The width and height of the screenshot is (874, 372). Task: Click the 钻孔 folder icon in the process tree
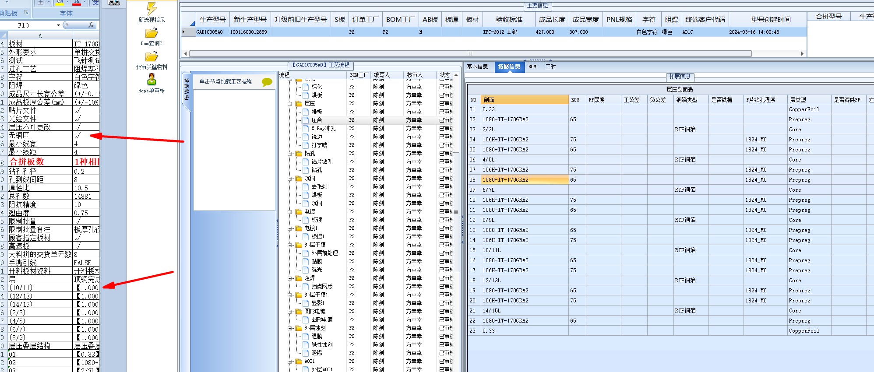coord(299,154)
